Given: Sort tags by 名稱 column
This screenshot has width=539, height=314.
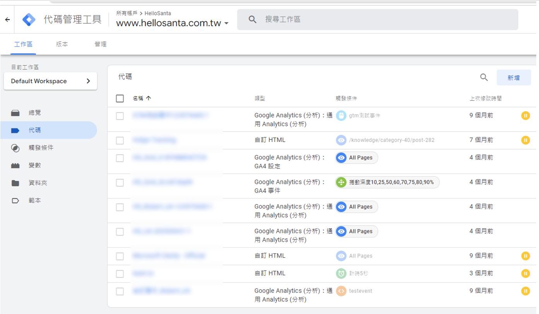Looking at the screenshot, I should tap(142, 98).
